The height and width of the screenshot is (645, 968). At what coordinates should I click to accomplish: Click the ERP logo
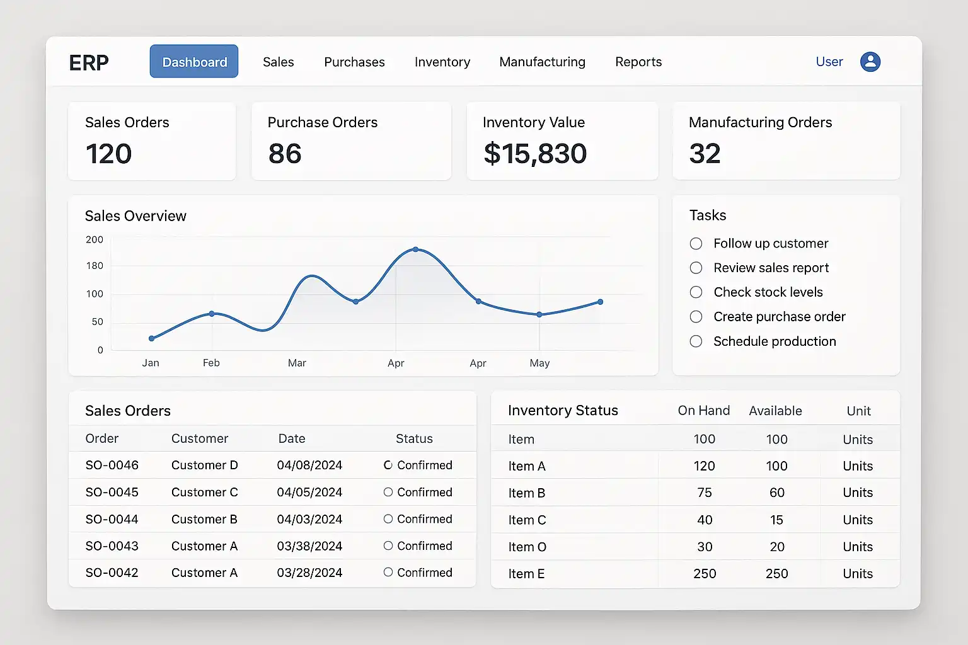pyautogui.click(x=89, y=62)
